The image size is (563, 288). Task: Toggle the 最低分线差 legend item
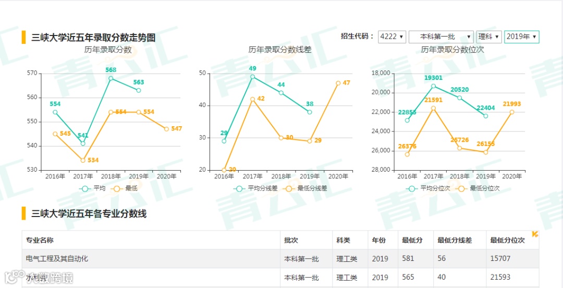[305, 188]
